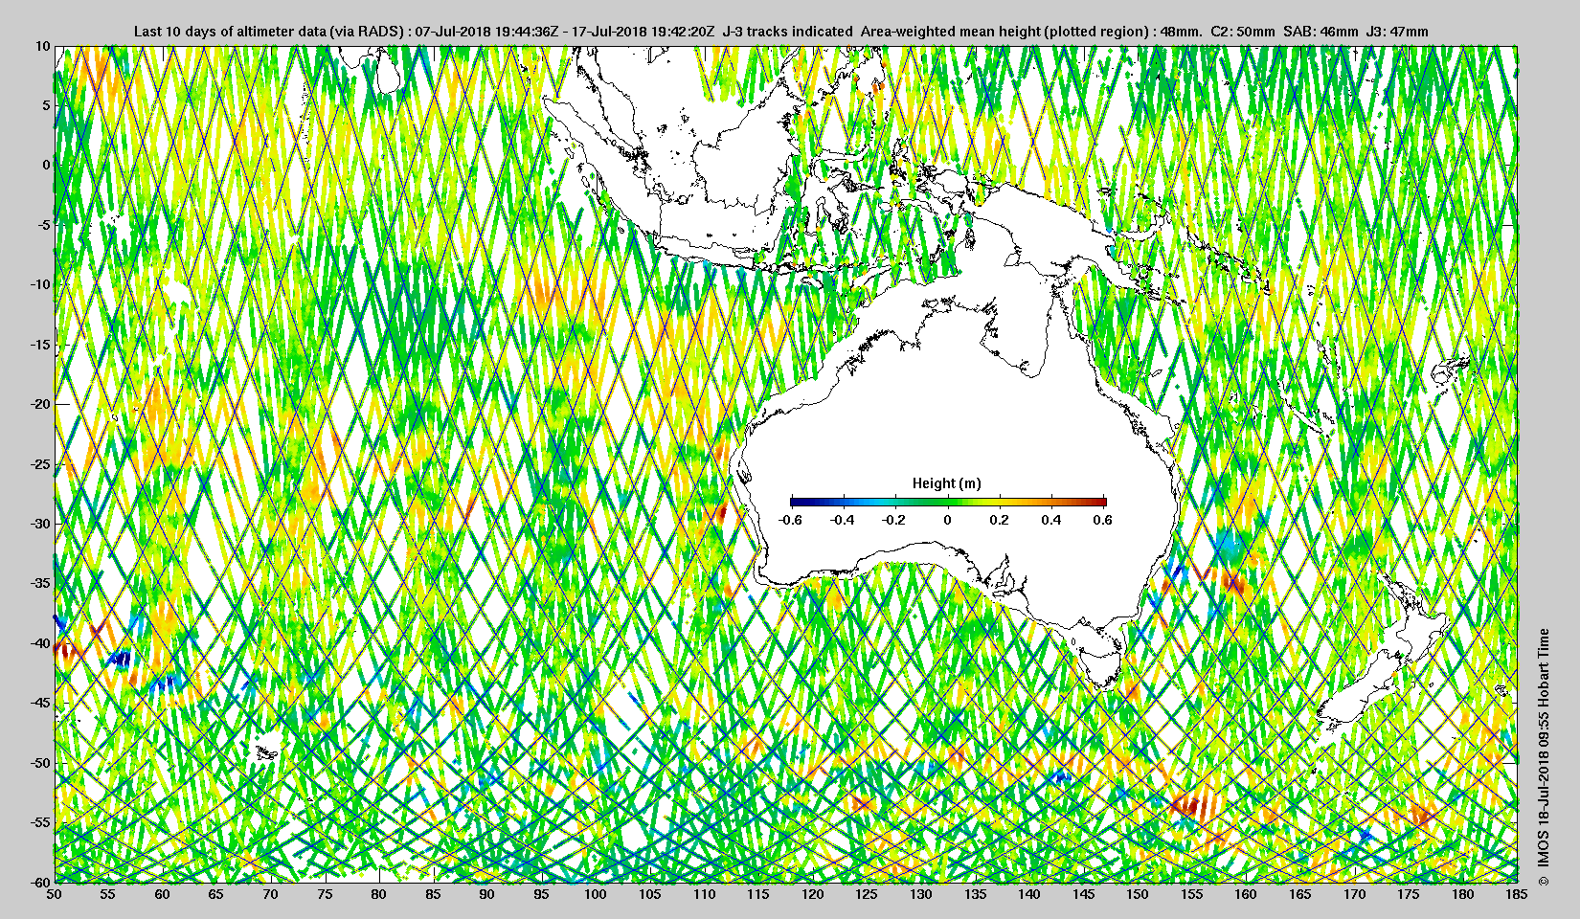The width and height of the screenshot is (1580, 919).
Task: Click x-axis longitude label 160
Action: click(x=1246, y=895)
